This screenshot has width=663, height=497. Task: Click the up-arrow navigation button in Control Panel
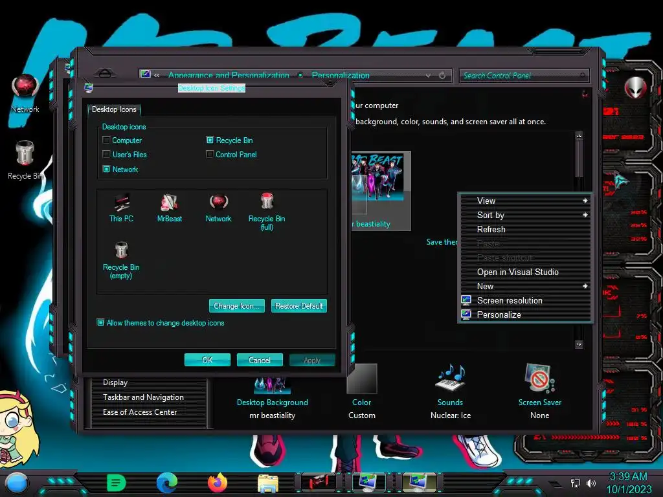coord(104,73)
